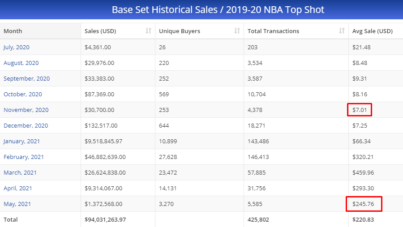
Task: Select average sale value $7.01
Action: point(360,110)
